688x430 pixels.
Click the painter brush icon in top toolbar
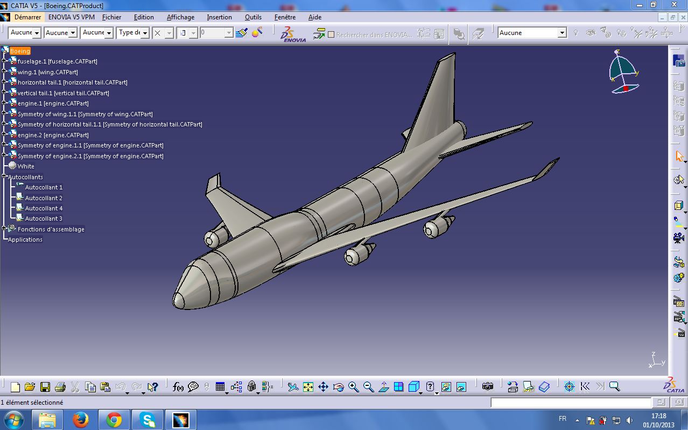point(242,33)
